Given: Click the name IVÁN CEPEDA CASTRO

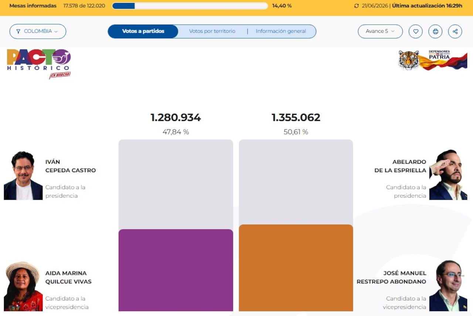Looking at the screenshot, I should [71, 166].
